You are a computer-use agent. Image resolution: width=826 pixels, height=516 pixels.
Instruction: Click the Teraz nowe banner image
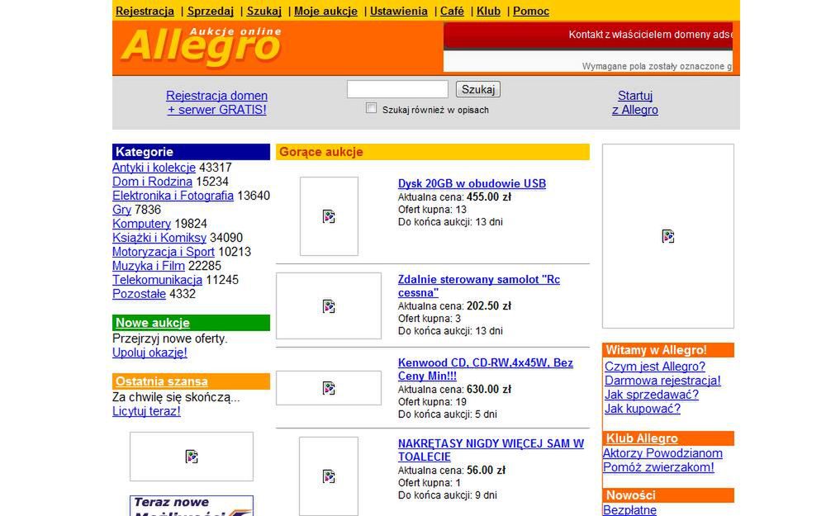point(192,506)
